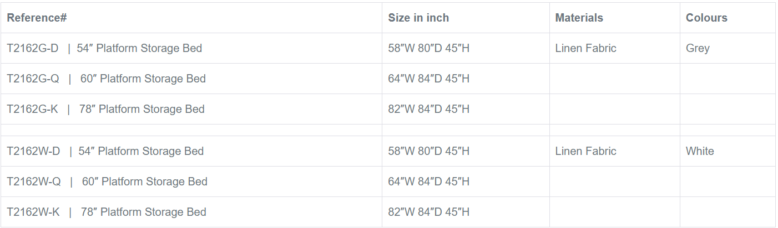The image size is (778, 228).
Task: Select the White colour cell
Action: coord(700,151)
